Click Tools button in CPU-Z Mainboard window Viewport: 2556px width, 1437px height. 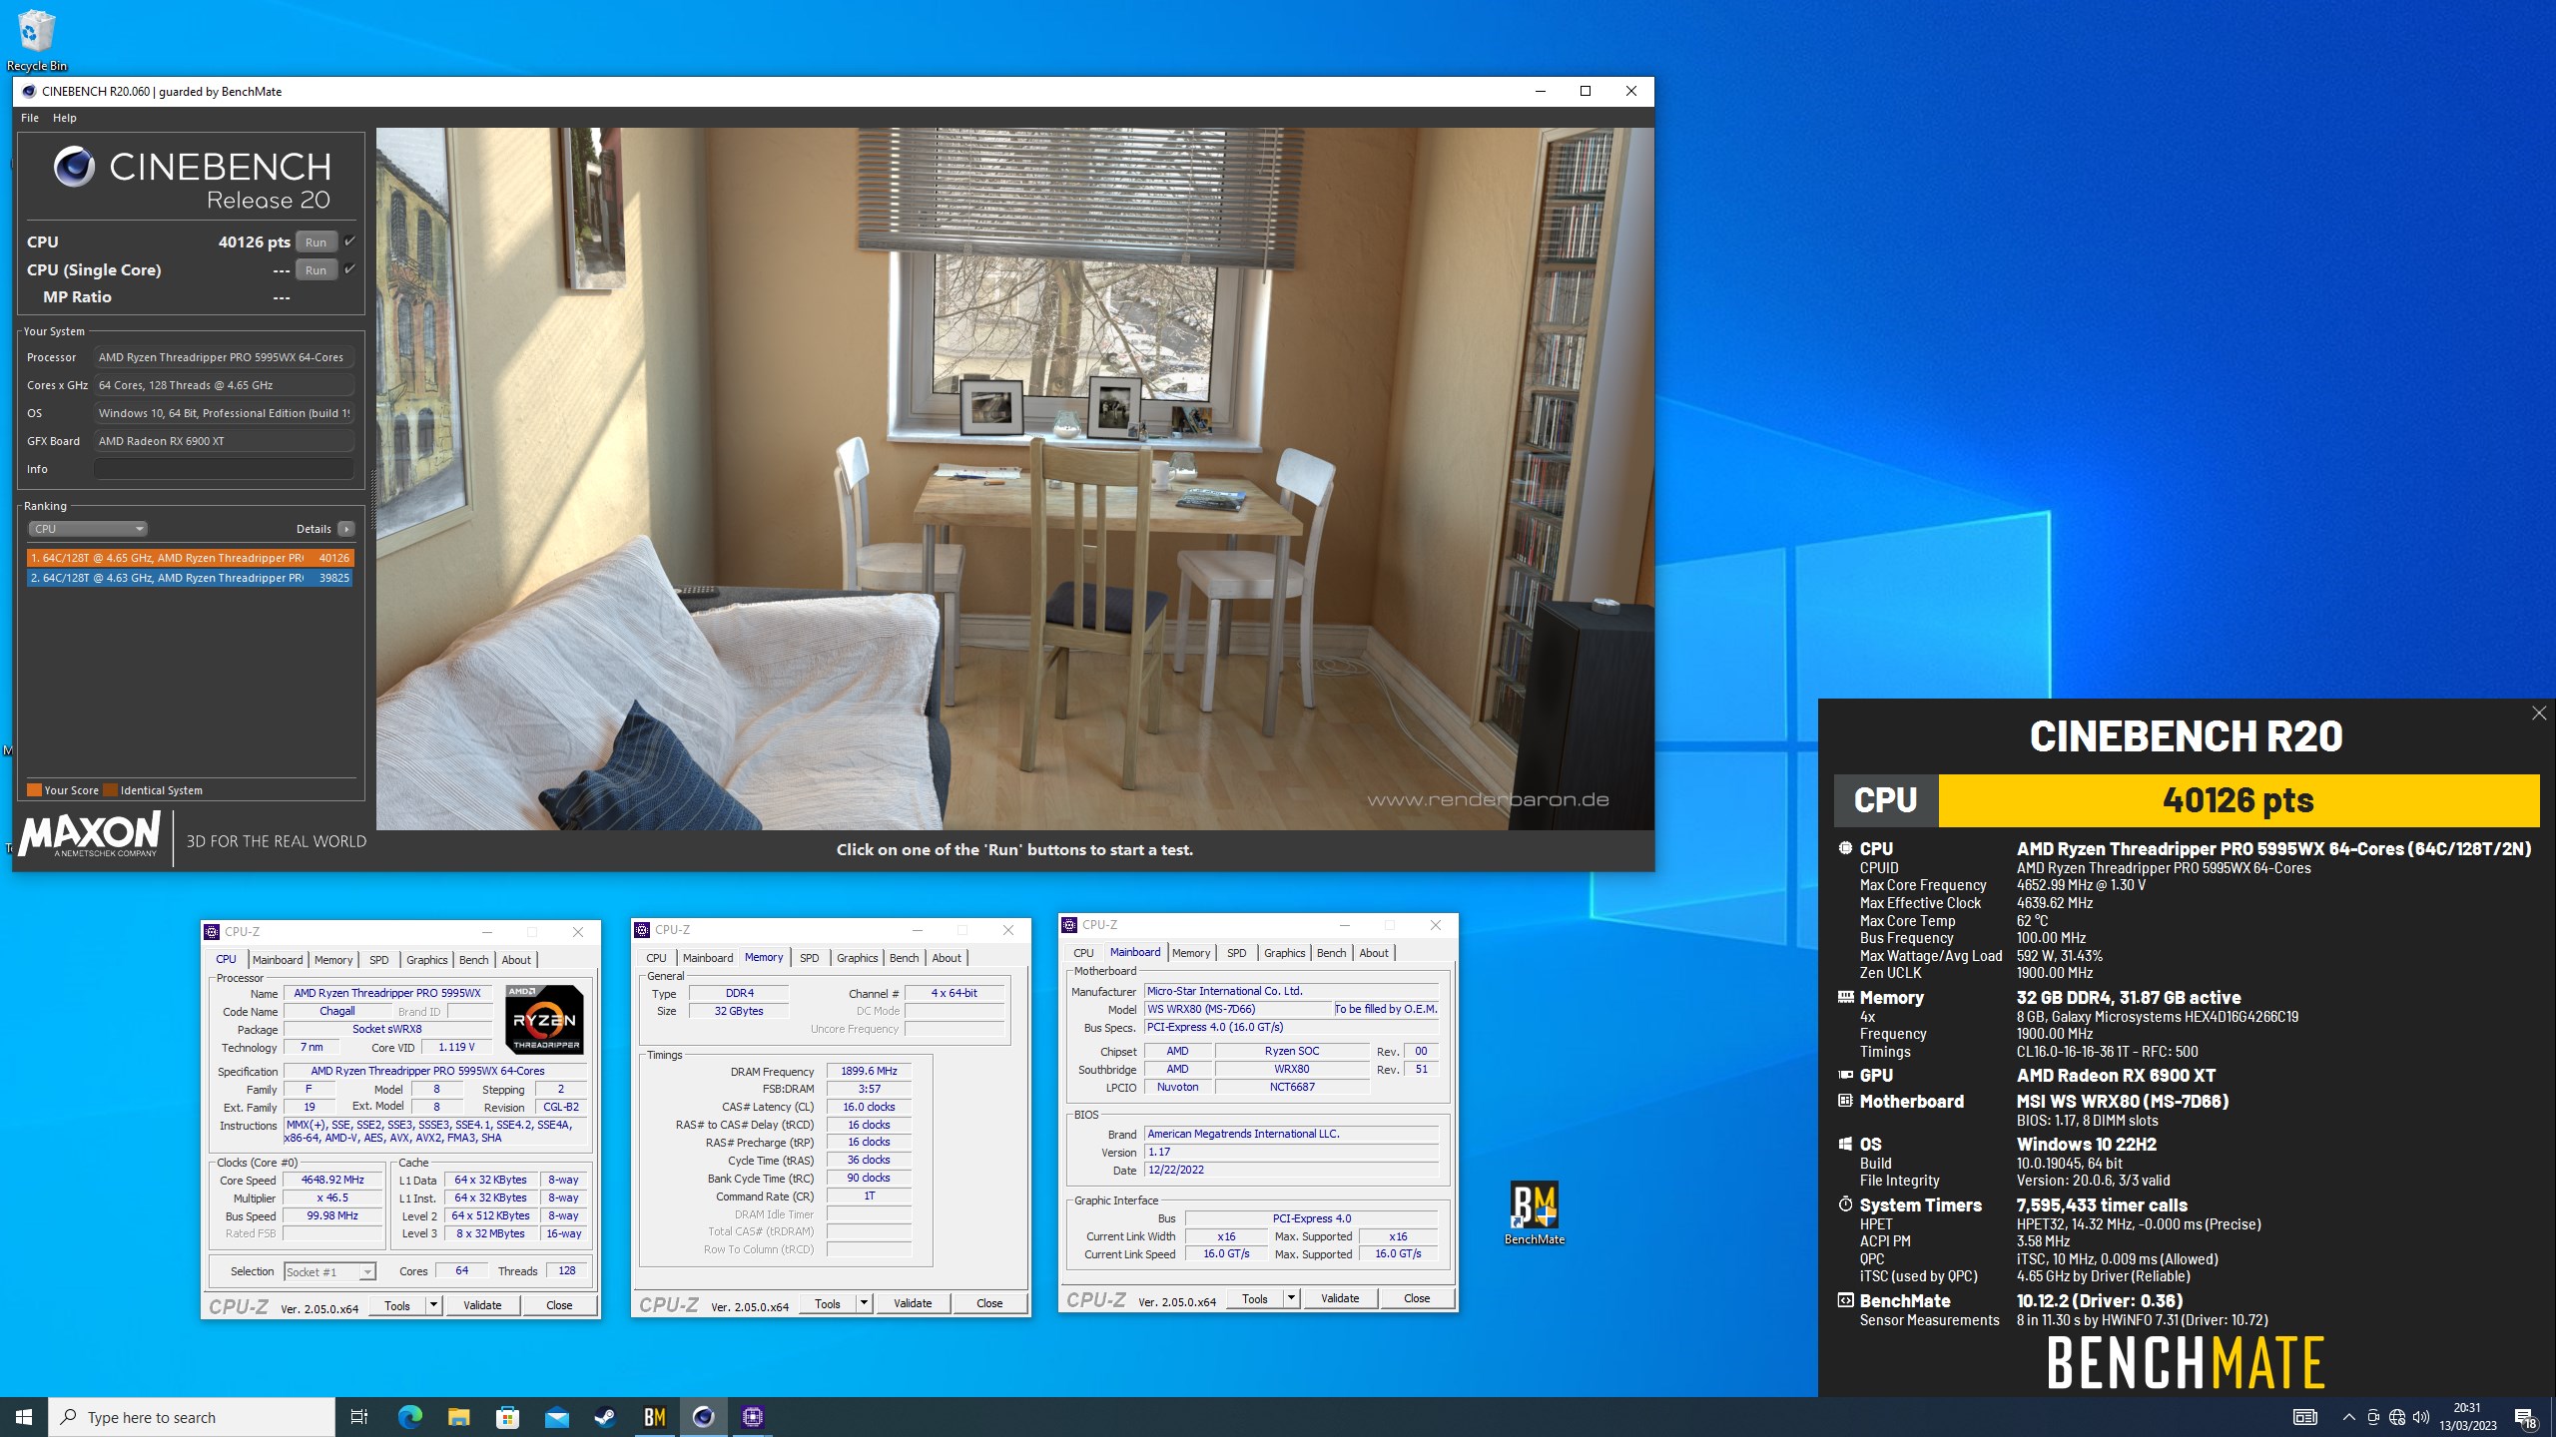tap(1255, 1298)
